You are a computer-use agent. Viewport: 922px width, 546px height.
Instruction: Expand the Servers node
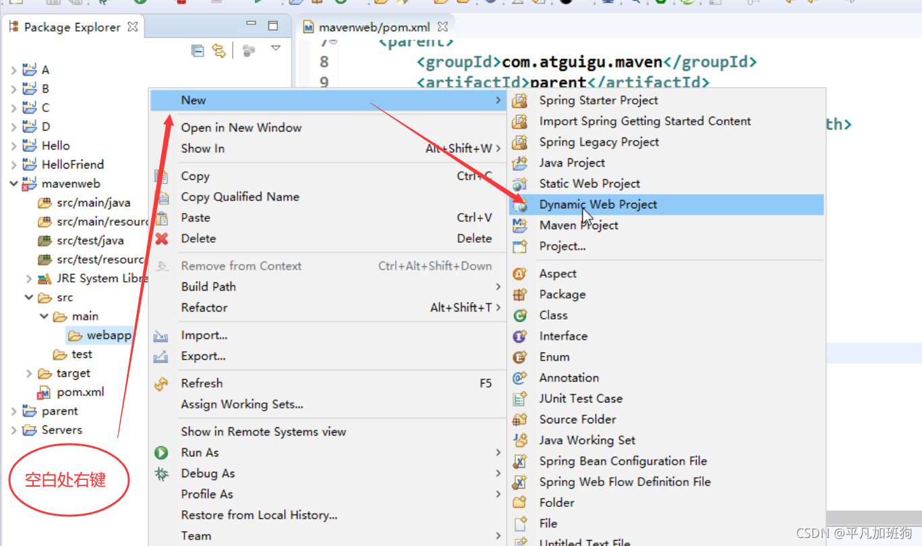tap(13, 430)
